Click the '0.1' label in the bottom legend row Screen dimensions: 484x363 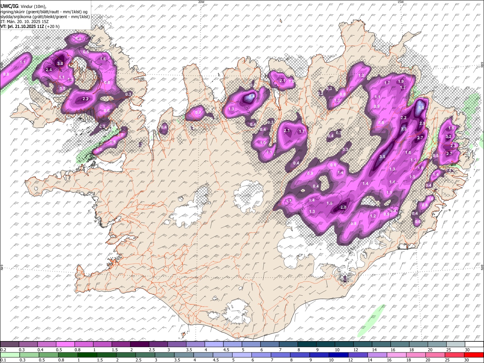pyautogui.click(x=3, y=360)
